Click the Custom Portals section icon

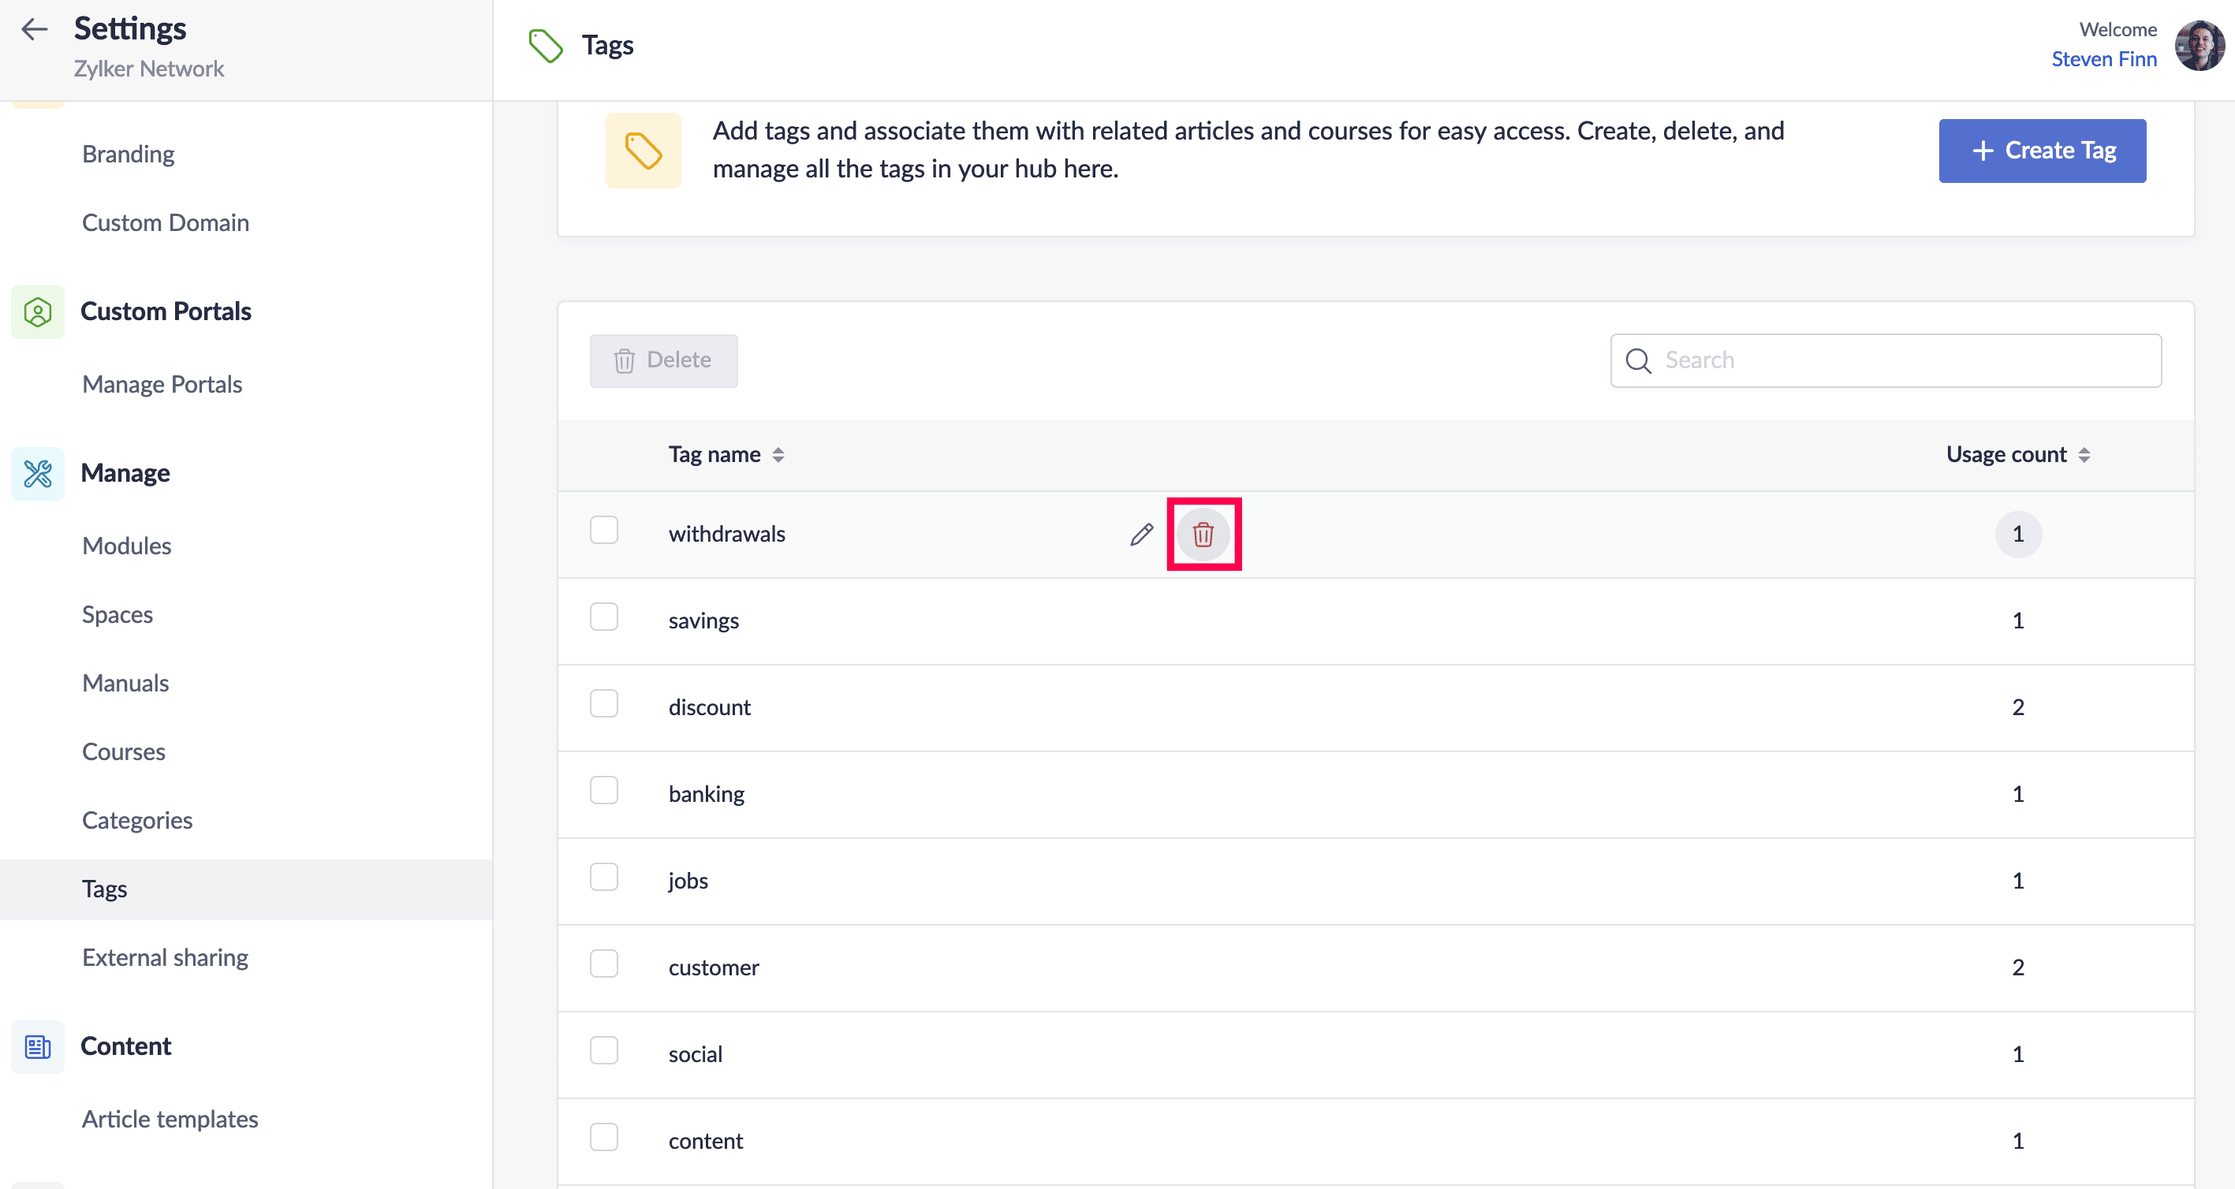click(x=37, y=311)
